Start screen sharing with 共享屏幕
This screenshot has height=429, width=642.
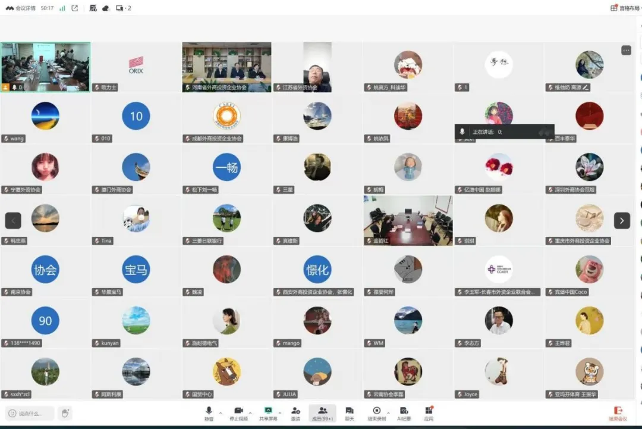tap(268, 413)
